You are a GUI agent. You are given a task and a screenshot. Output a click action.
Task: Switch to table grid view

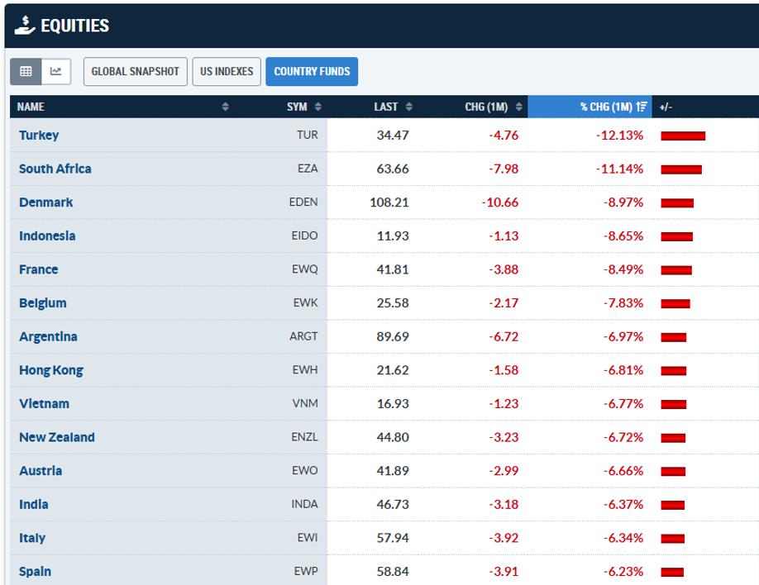tap(26, 72)
